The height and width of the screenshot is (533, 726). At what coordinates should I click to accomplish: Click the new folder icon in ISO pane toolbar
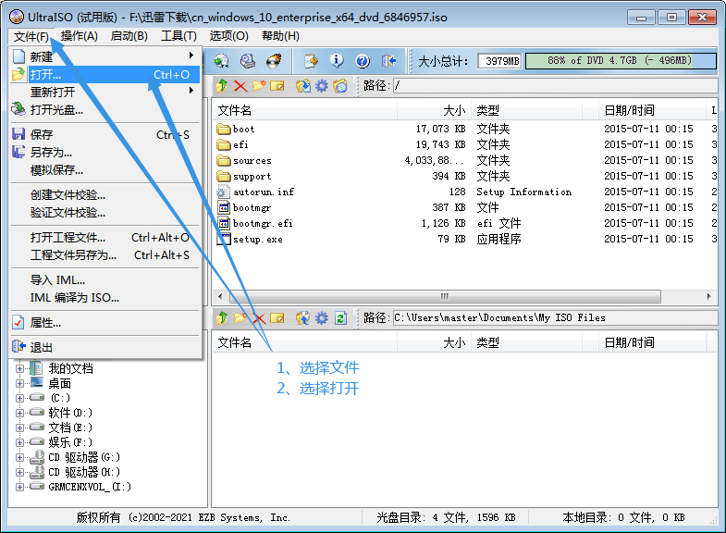[x=259, y=86]
